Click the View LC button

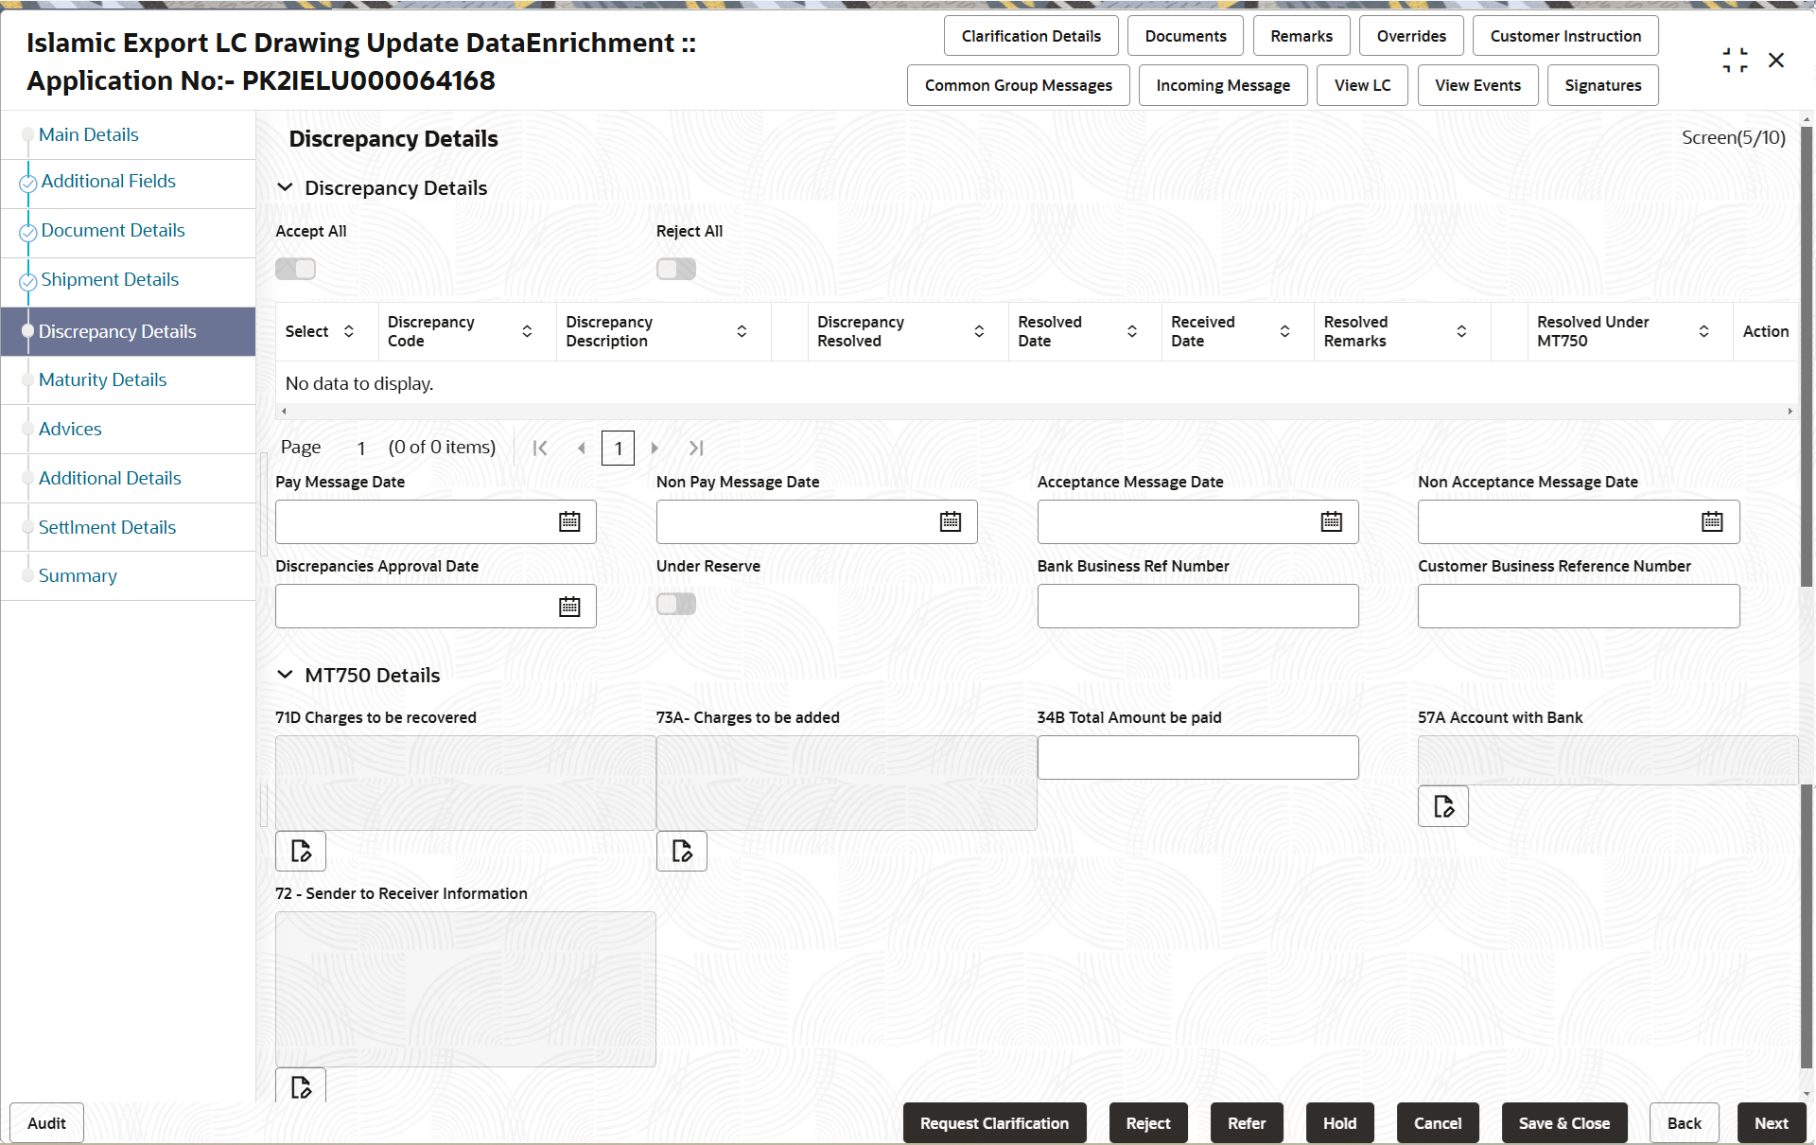(x=1362, y=85)
